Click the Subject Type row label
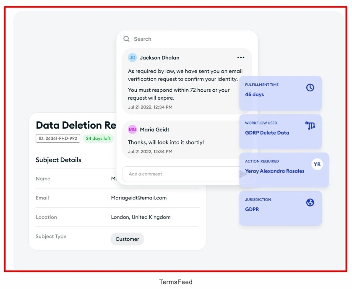The image size is (352, 289). pos(51,236)
